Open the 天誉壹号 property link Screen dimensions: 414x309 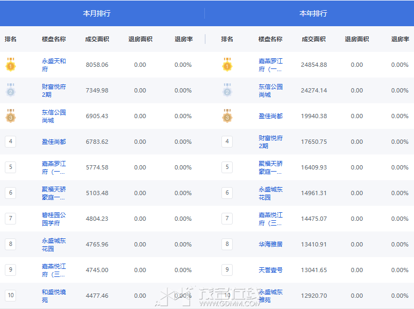point(271,270)
